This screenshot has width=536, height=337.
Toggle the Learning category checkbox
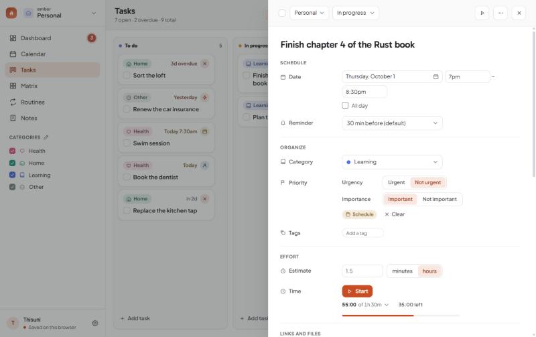(x=12, y=175)
